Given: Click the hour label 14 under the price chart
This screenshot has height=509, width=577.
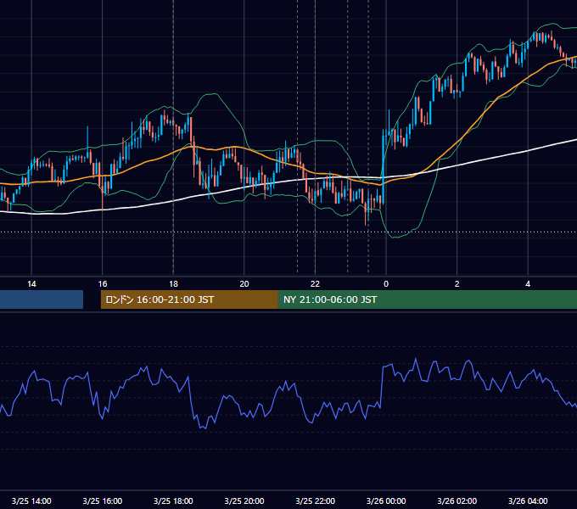Looking at the screenshot, I should (x=31, y=284).
